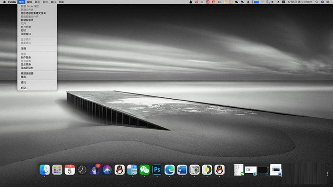The width and height of the screenshot is (333, 187).
Task: Click the QQ penguin status icon
Action: pos(191,2)
